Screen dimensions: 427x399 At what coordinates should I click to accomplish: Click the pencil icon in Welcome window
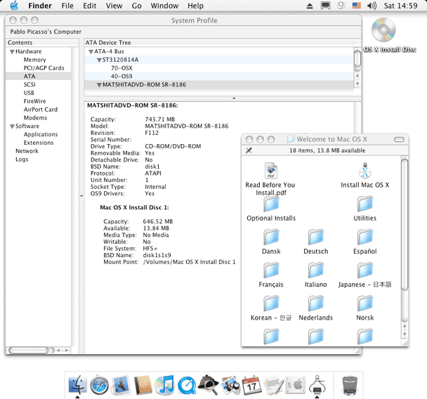point(249,150)
